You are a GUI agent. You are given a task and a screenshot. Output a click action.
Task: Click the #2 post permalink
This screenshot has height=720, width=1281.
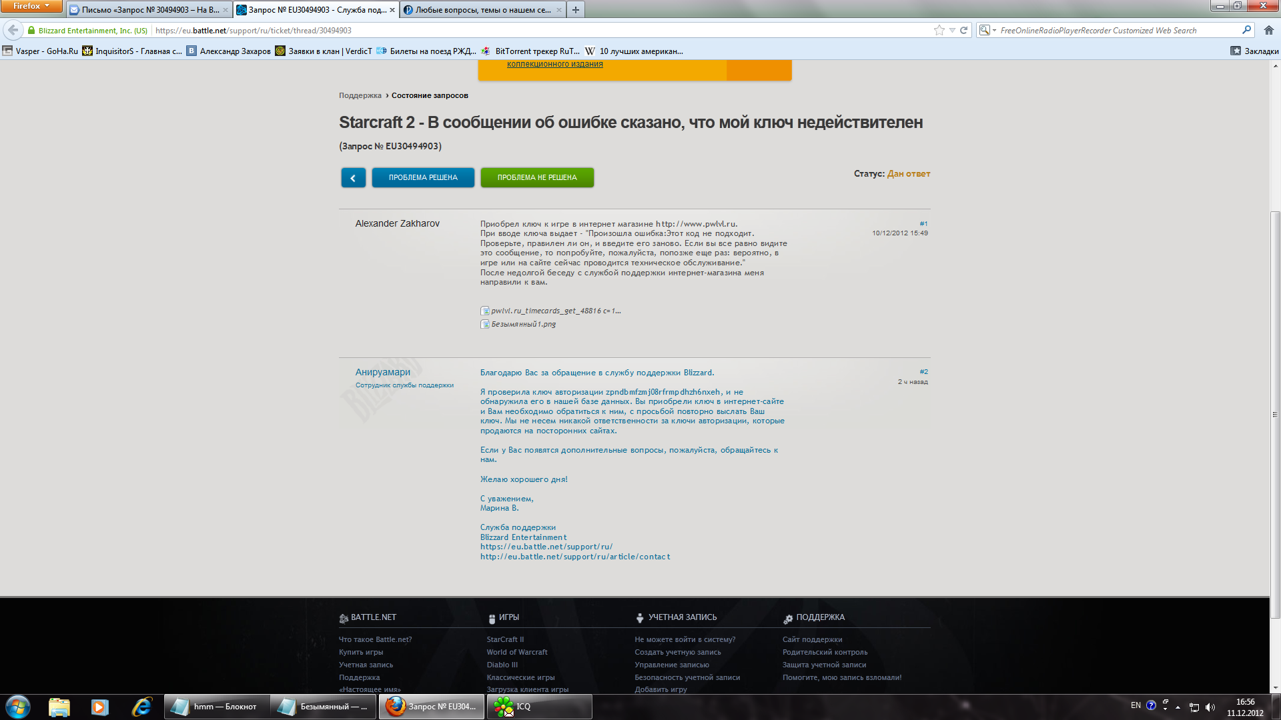click(x=923, y=371)
